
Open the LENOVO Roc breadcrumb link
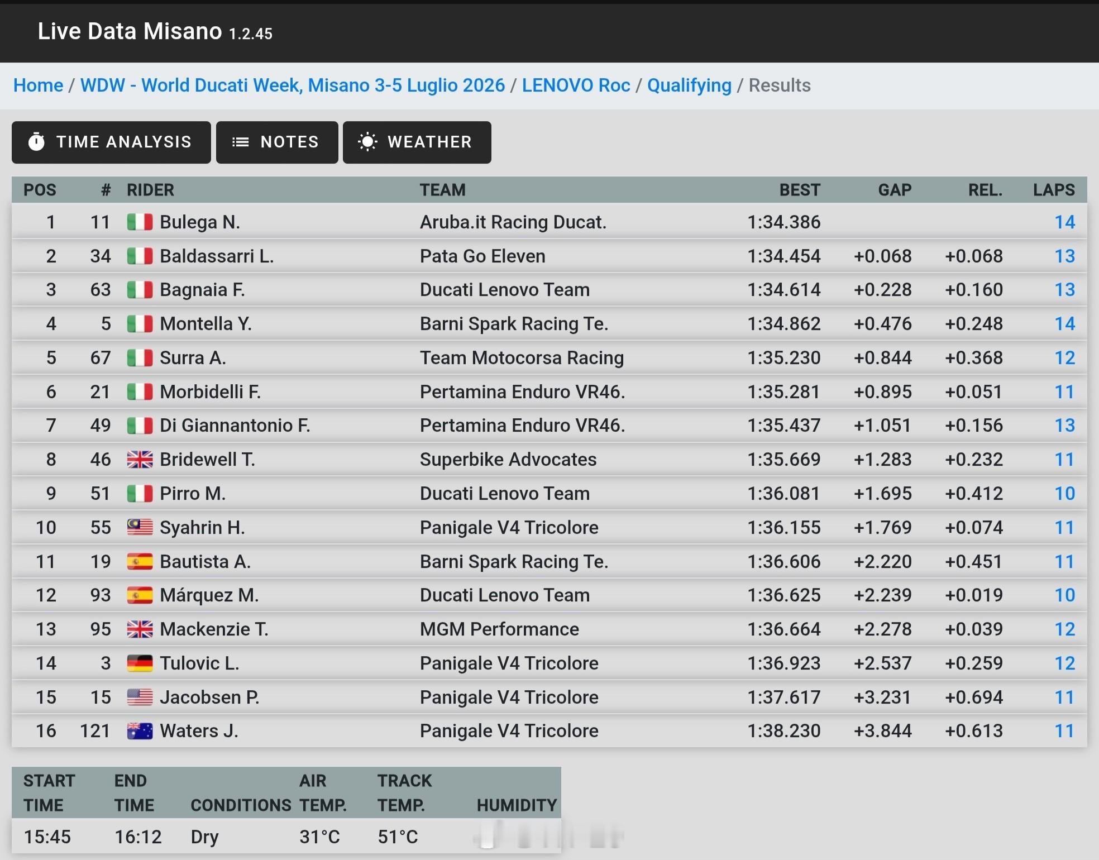tap(576, 85)
